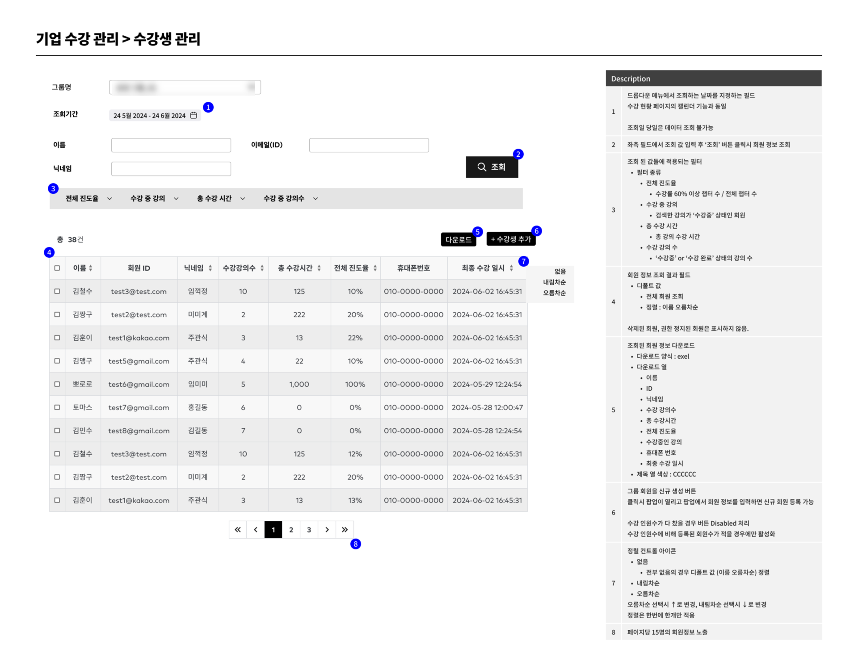Go to first page double arrow

coord(238,530)
